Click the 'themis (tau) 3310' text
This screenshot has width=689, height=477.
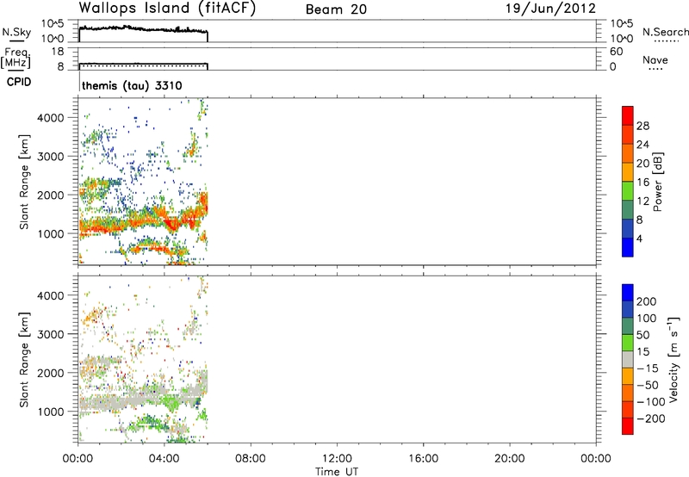point(132,85)
